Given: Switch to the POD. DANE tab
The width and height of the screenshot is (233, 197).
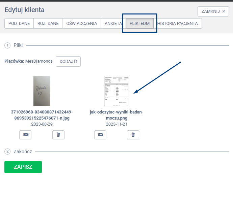Looking at the screenshot, I should tap(19, 24).
